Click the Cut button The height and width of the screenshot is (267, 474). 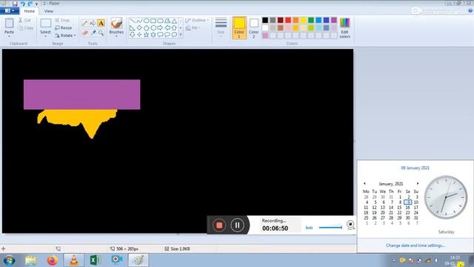tap(24, 20)
